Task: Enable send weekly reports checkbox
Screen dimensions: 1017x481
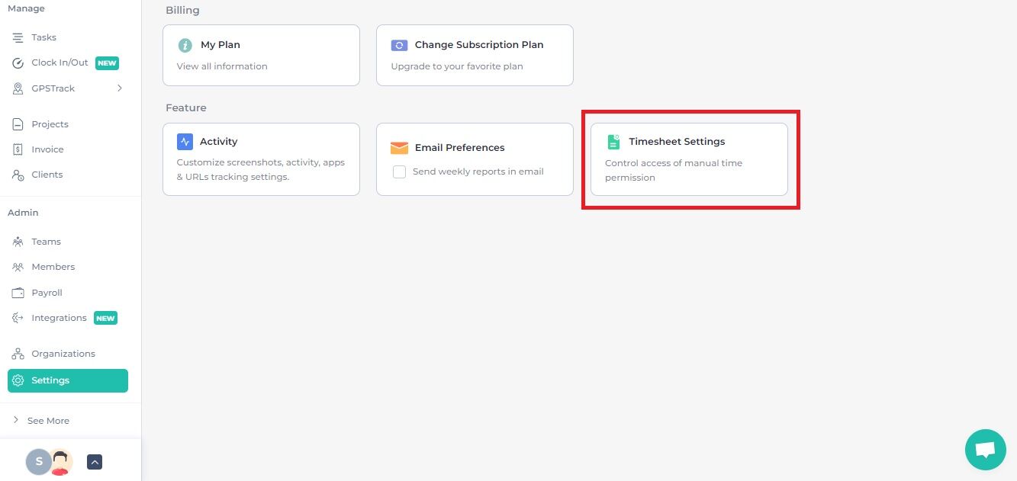Action: [399, 172]
